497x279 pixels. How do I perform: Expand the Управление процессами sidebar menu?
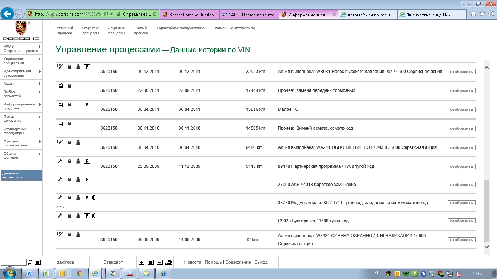coord(21,61)
